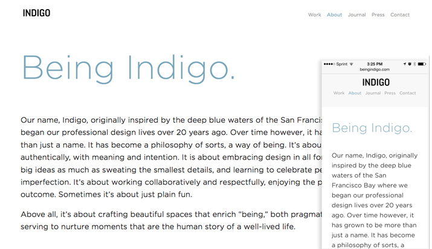432x249 pixels.
Task: Open Press from the desktop navigation
Action: pyautogui.click(x=378, y=15)
